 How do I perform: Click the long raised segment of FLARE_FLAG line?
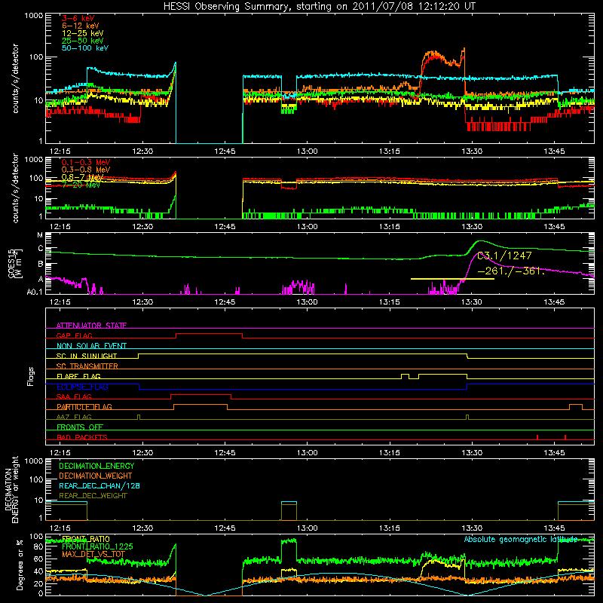click(442, 374)
